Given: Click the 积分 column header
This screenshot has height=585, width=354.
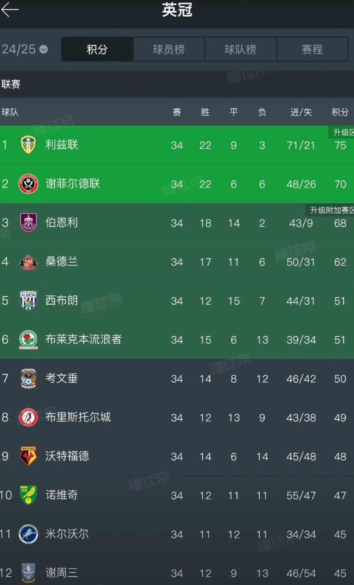Looking at the screenshot, I should [340, 112].
